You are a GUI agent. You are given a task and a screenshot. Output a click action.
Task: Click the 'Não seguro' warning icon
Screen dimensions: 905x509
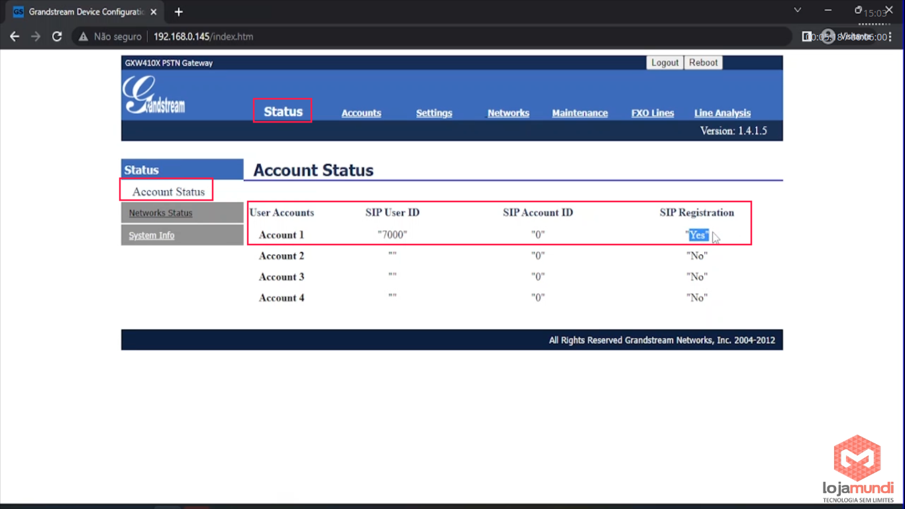(x=83, y=36)
